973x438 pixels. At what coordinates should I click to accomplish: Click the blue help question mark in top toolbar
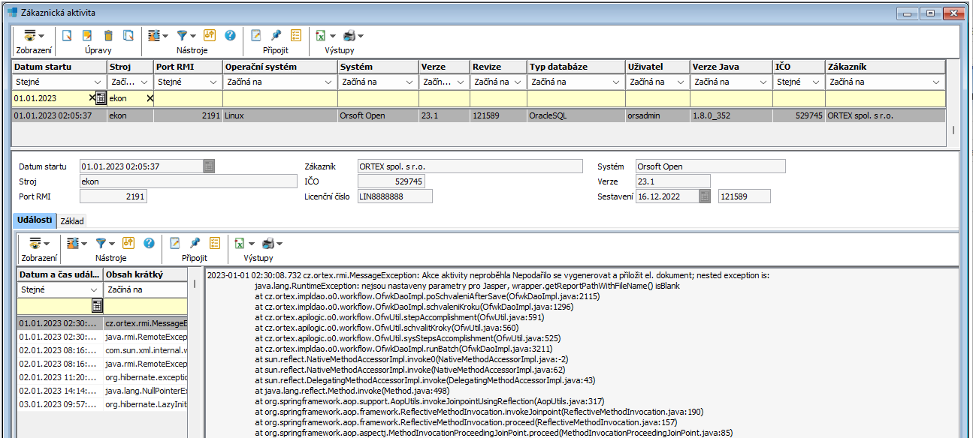[x=230, y=35]
